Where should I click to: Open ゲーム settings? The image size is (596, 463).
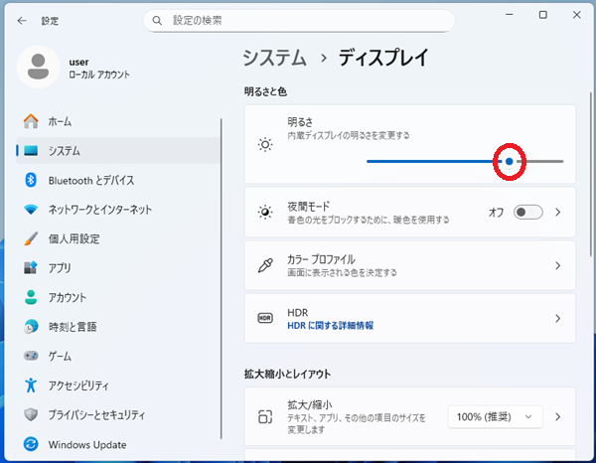(x=118, y=356)
